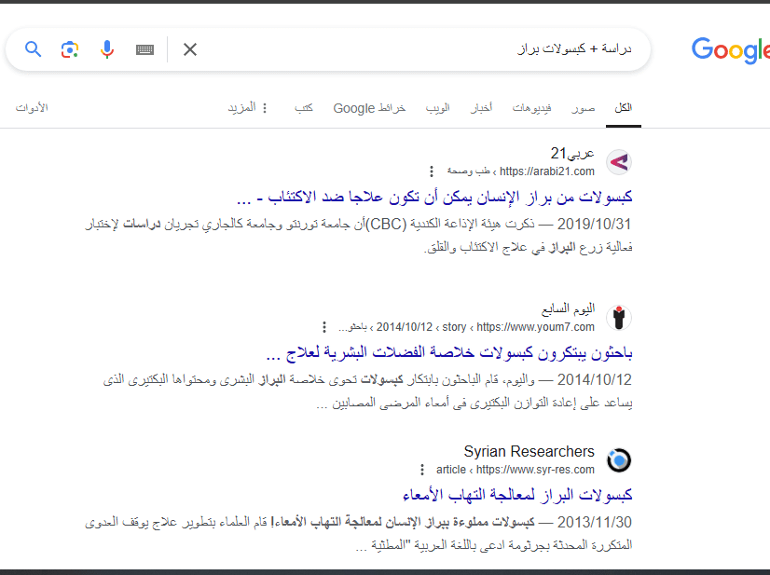Select the Syrian Researchers site favicon
Image resolution: width=770 pixels, height=575 pixels.
tap(618, 459)
